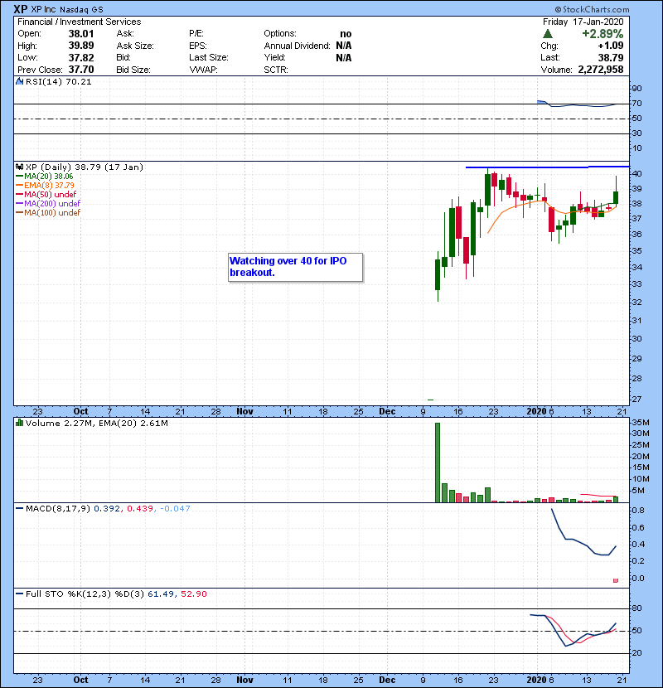Select the Volume figure 2,272,958
The height and width of the screenshot is (688, 663).
[601, 70]
